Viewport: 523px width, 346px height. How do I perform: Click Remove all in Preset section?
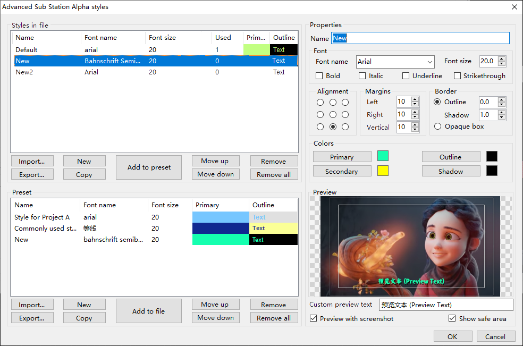pos(274,318)
